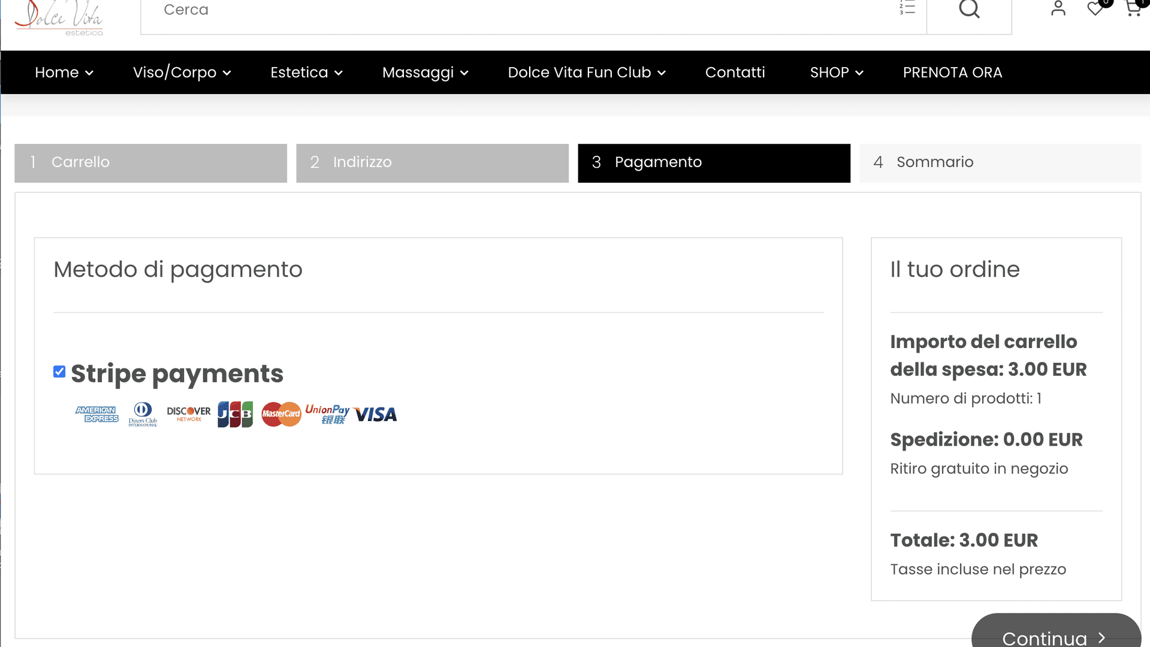
Task: Go to the Carrello checkout step
Action: [150, 163]
